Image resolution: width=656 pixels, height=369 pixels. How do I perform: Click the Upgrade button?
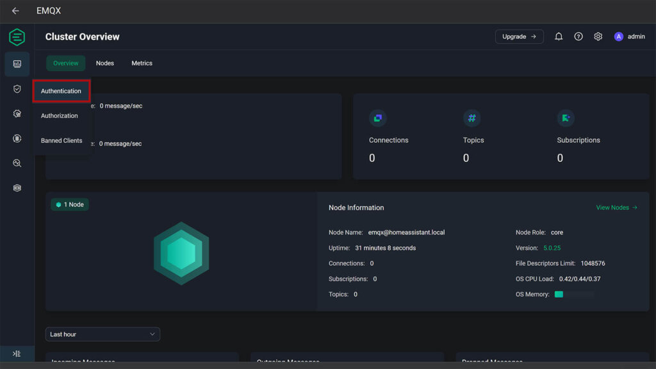pyautogui.click(x=519, y=37)
